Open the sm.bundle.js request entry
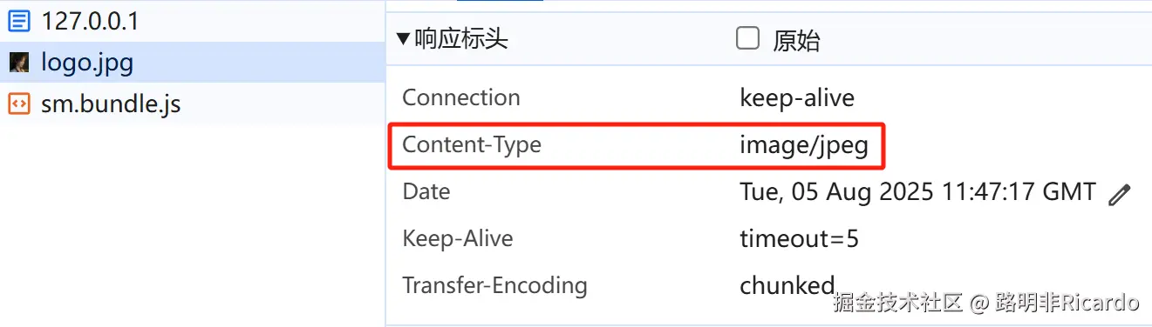 coord(193,104)
